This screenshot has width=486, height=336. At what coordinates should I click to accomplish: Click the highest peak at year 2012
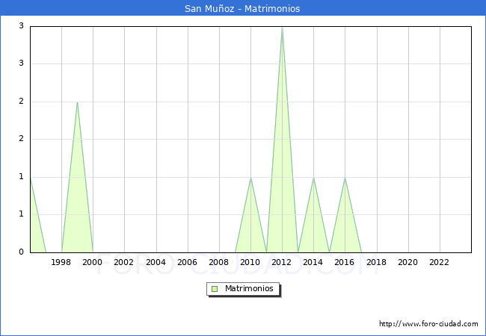click(x=282, y=28)
